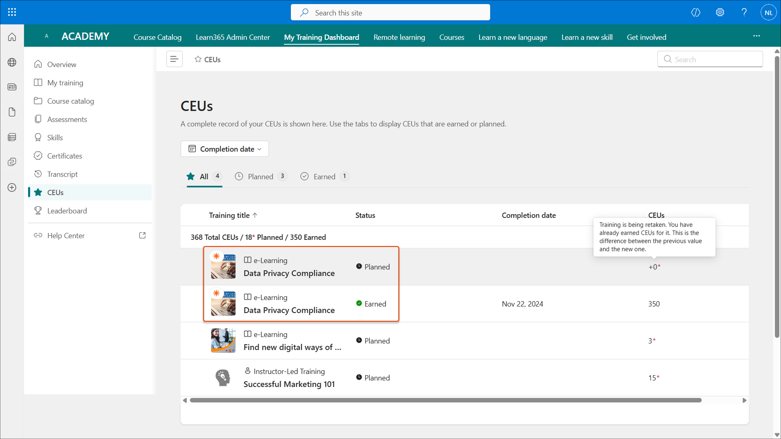Click the Search field in CEUs header
The width and height of the screenshot is (781, 439).
(710, 59)
